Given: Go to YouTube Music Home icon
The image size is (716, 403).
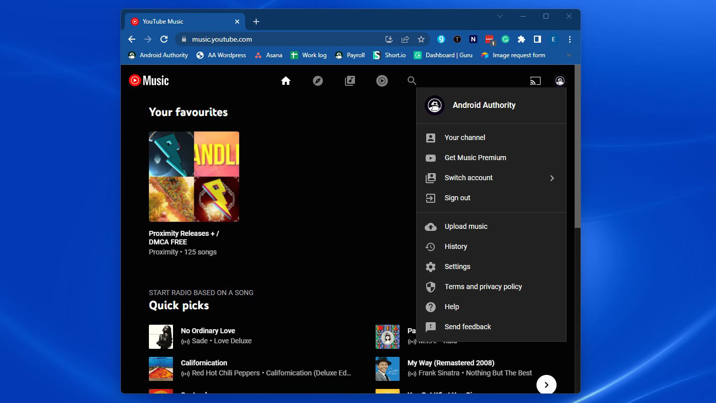Looking at the screenshot, I should [x=286, y=81].
